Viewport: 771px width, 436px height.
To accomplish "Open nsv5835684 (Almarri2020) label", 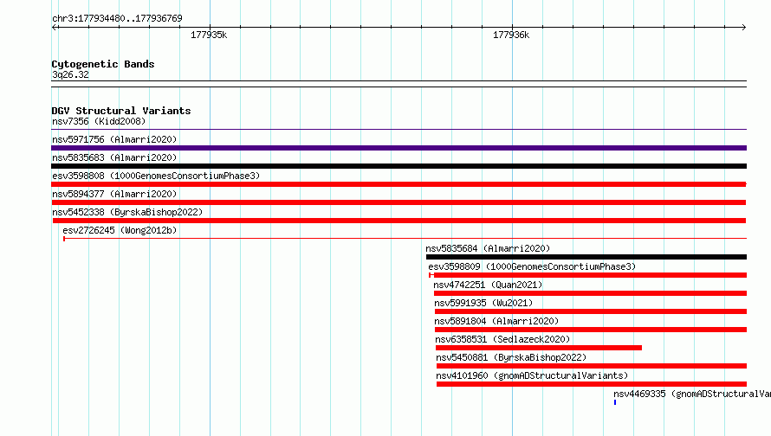I will tap(488, 248).
